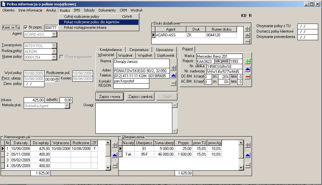Open the Okienko menu
Screen dimensions: 322x185
click(8, 10)
